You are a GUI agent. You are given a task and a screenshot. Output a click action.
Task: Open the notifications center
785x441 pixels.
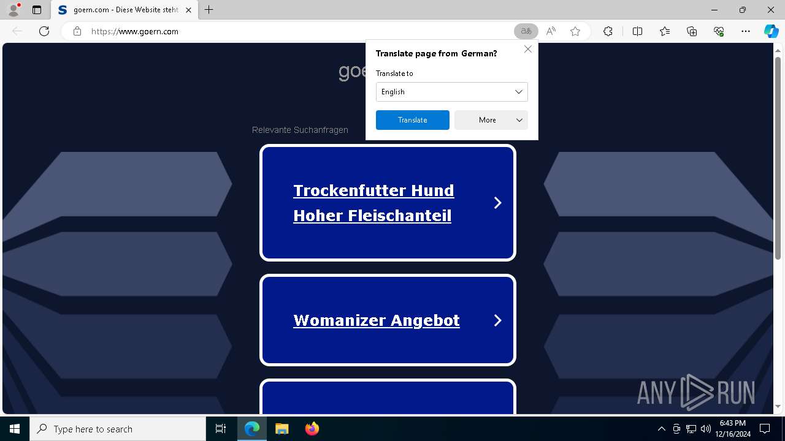(765, 429)
